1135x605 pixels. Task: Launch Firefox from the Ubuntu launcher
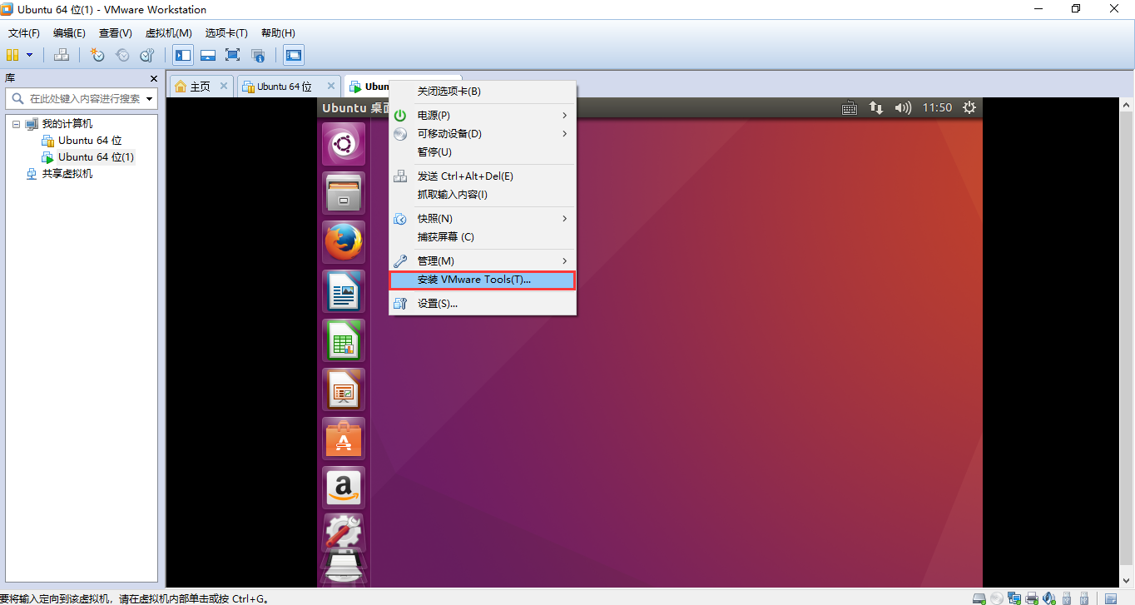pos(344,243)
